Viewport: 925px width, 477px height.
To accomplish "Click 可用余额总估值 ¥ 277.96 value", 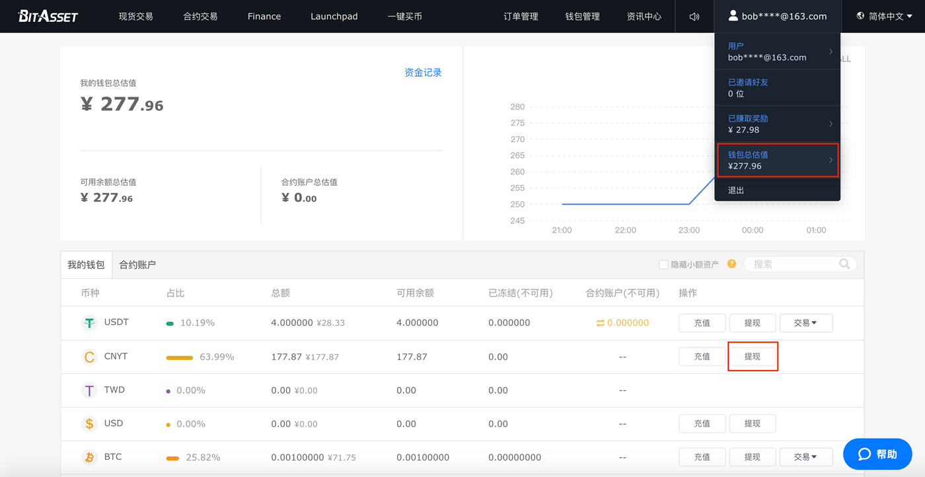I will point(106,198).
